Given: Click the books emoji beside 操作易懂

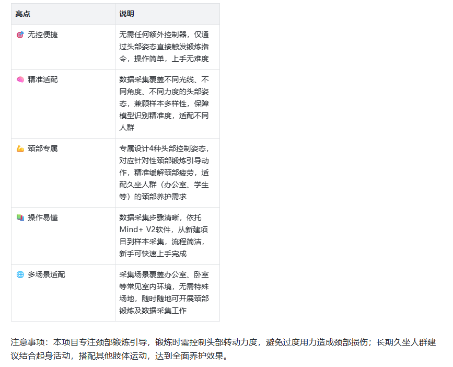Looking at the screenshot, I should [x=20, y=217].
